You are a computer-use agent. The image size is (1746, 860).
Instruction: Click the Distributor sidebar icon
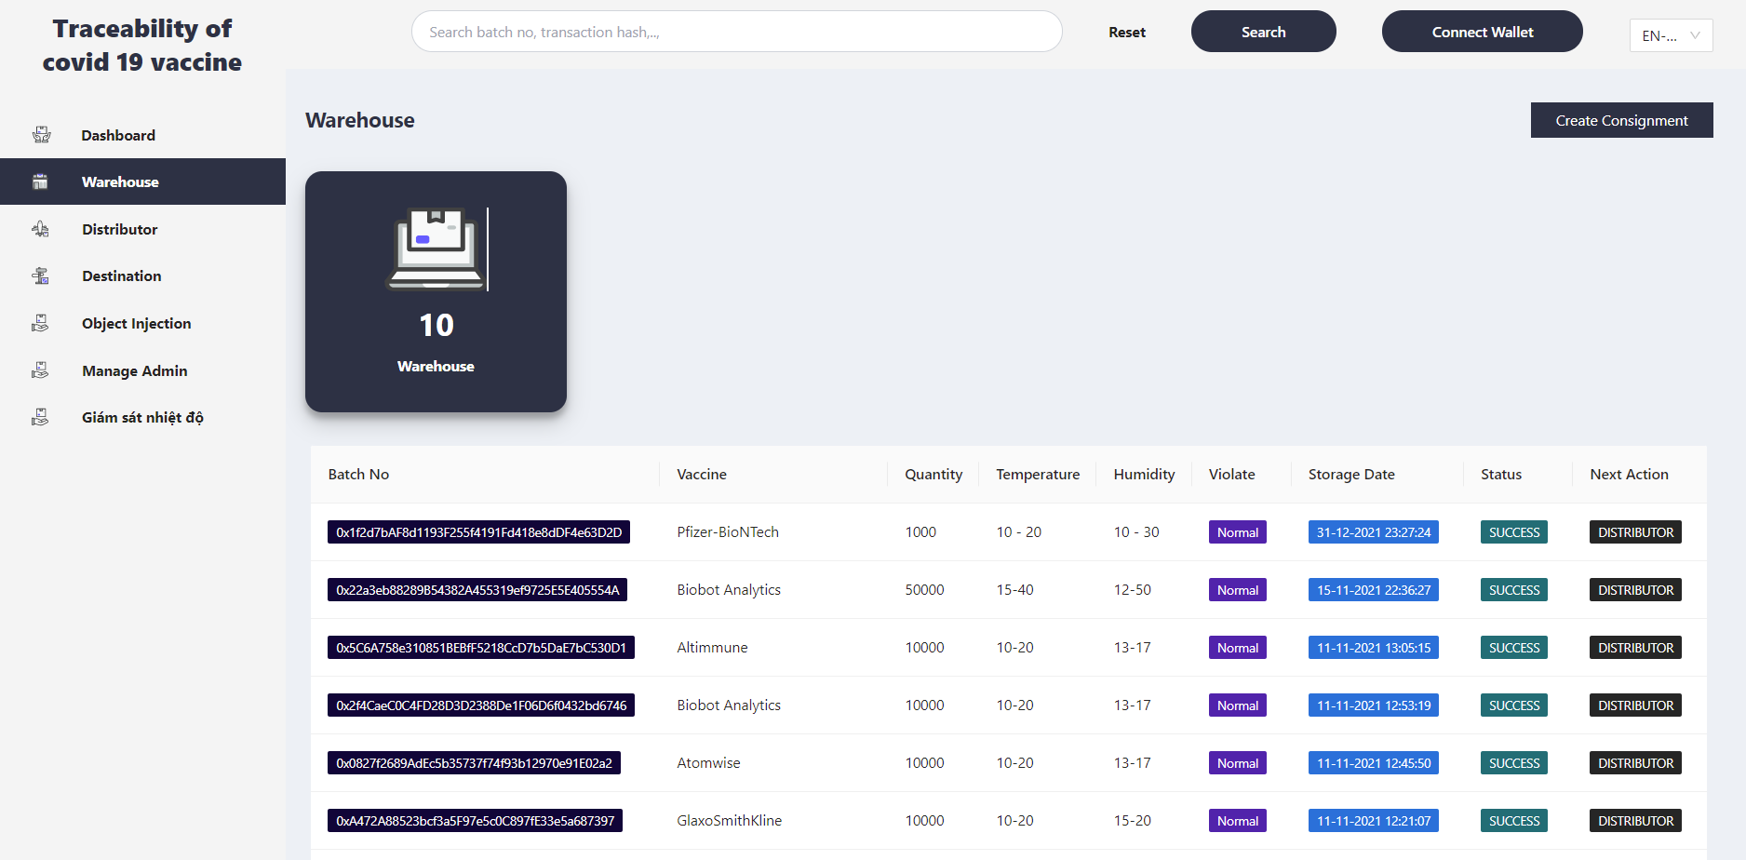(40, 229)
